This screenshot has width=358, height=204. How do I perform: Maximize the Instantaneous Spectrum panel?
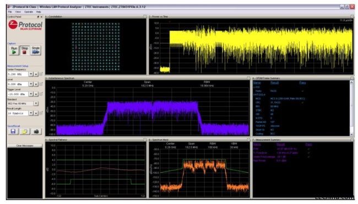248,78
